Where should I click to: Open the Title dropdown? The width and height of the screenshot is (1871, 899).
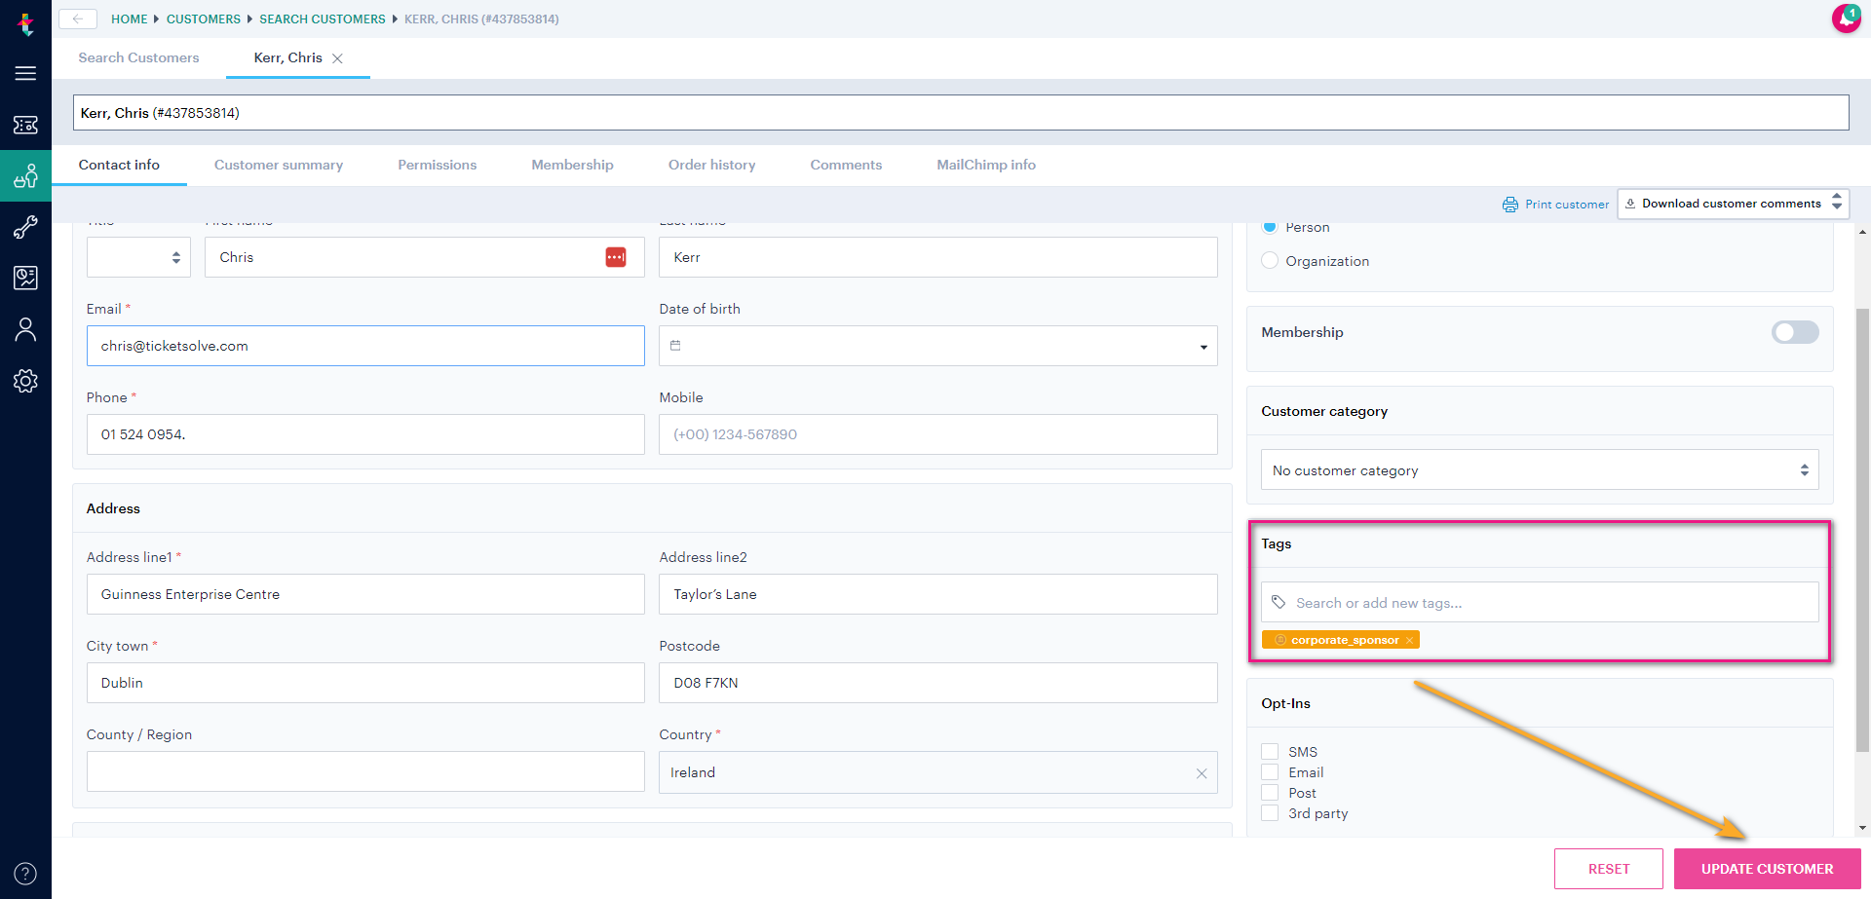click(138, 257)
